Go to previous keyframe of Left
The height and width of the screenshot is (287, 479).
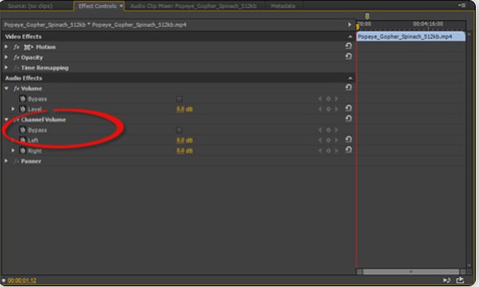(x=320, y=140)
